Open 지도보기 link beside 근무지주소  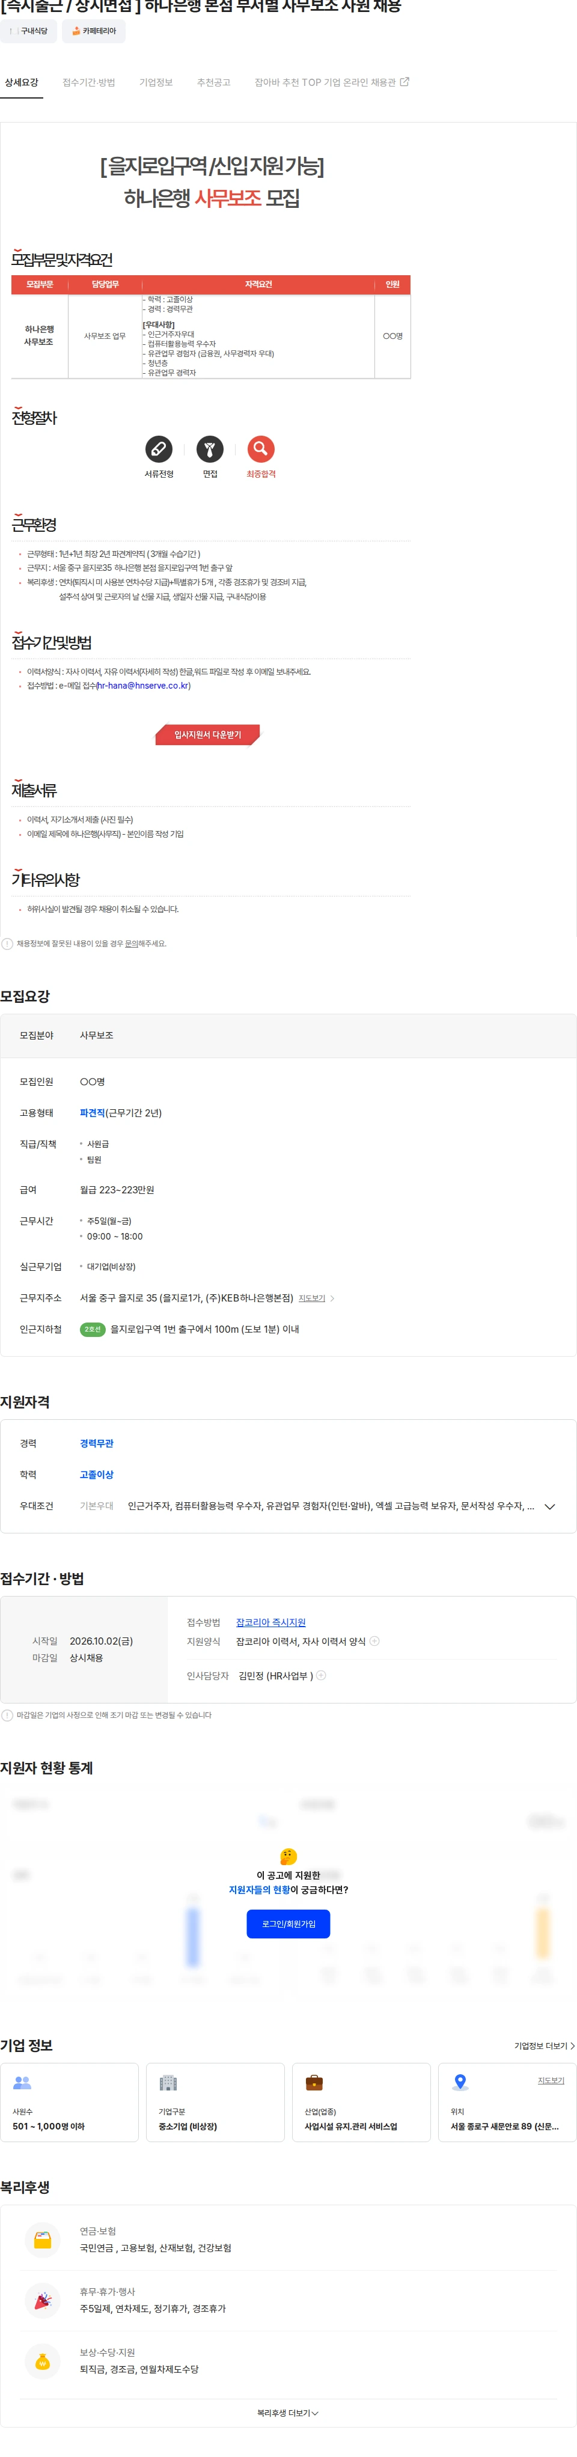point(312,1298)
